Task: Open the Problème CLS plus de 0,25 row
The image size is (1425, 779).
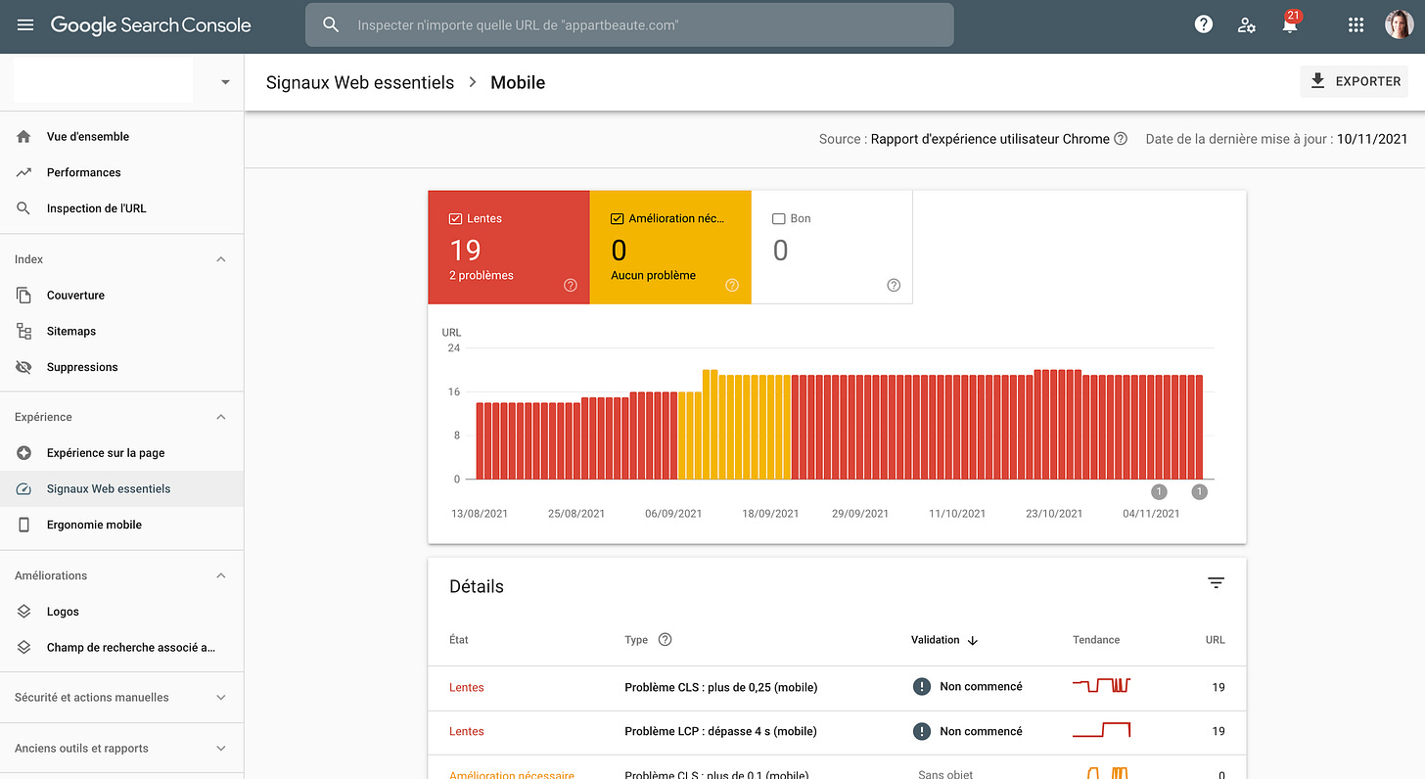Action: pos(837,687)
